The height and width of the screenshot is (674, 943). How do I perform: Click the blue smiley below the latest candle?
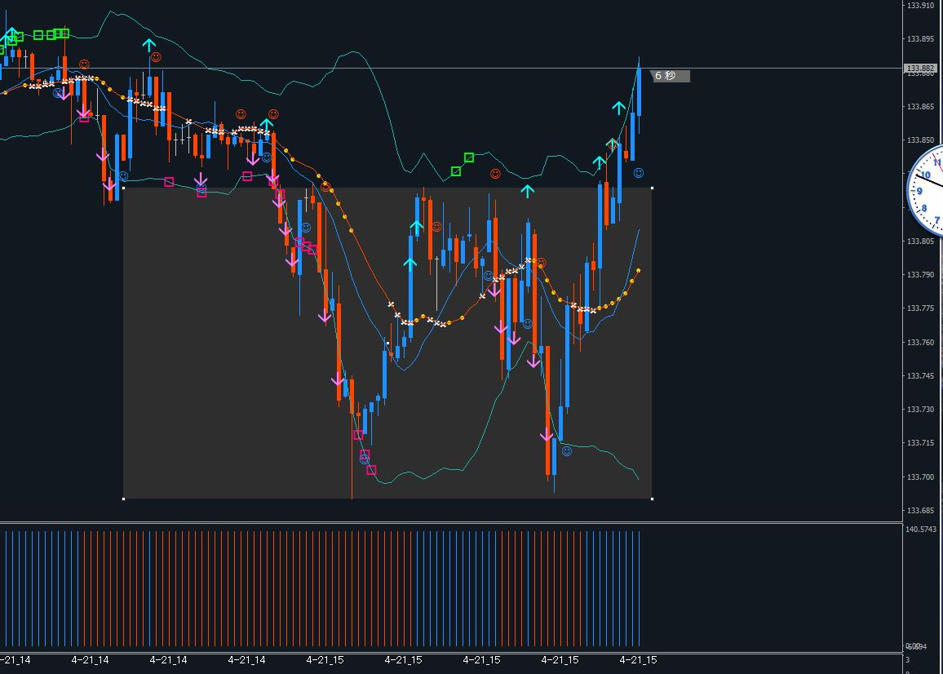639,173
